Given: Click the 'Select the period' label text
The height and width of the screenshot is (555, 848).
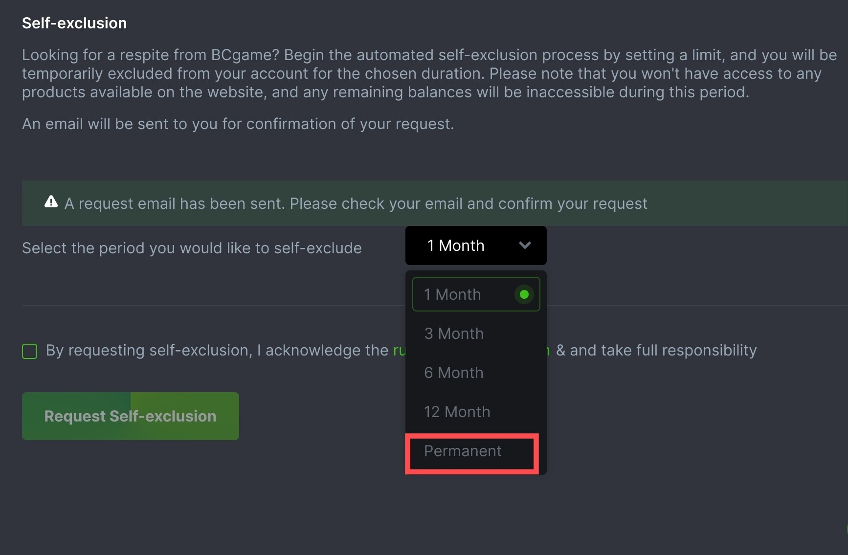Looking at the screenshot, I should point(192,248).
